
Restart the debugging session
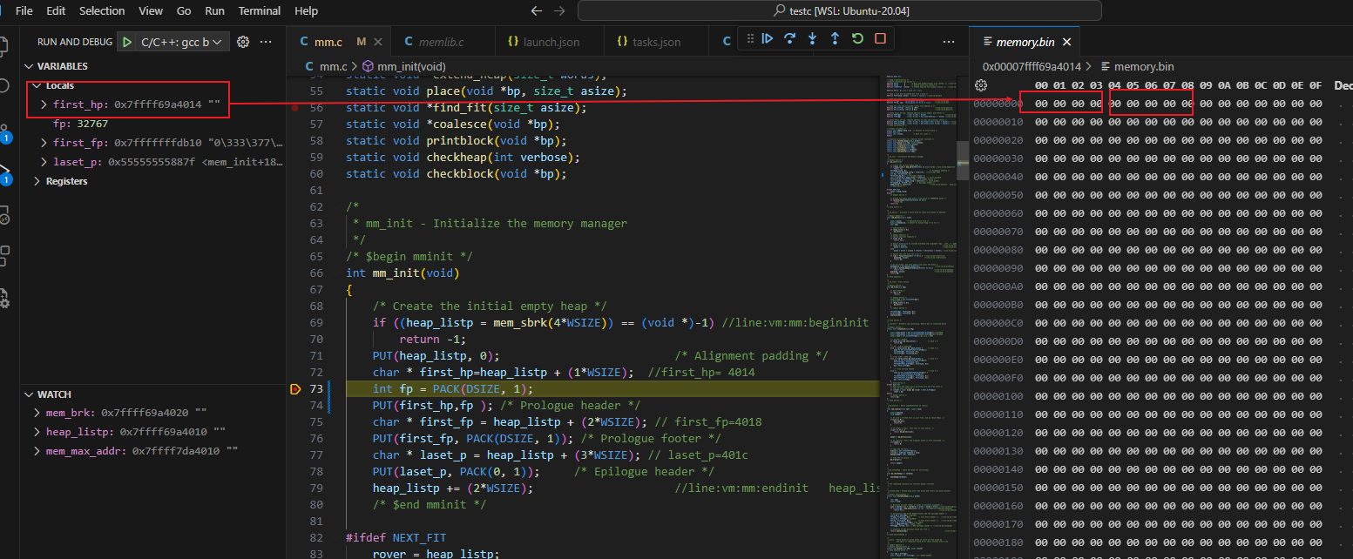(x=857, y=39)
